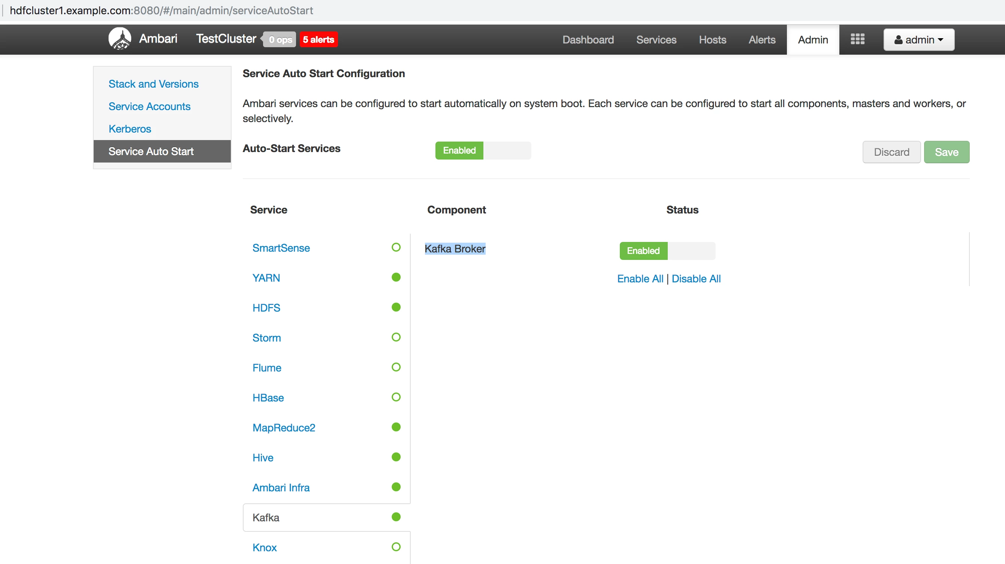
Task: Open the Dashboard tab
Action: [588, 40]
